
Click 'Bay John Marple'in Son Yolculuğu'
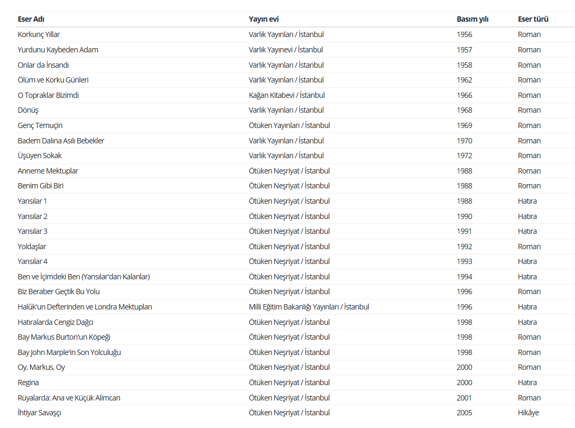(69, 352)
